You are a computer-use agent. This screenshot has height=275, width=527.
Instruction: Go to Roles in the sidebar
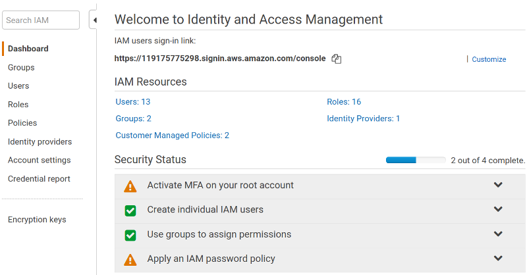(18, 105)
